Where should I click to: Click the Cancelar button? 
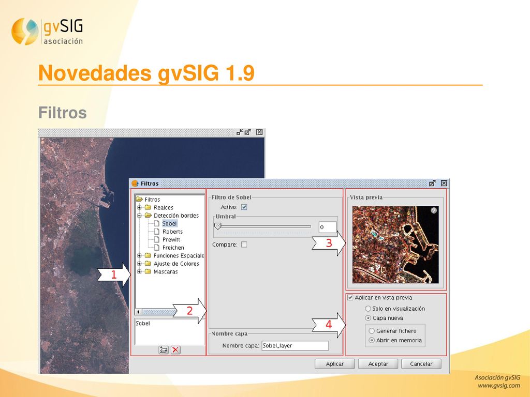pyautogui.click(x=421, y=364)
